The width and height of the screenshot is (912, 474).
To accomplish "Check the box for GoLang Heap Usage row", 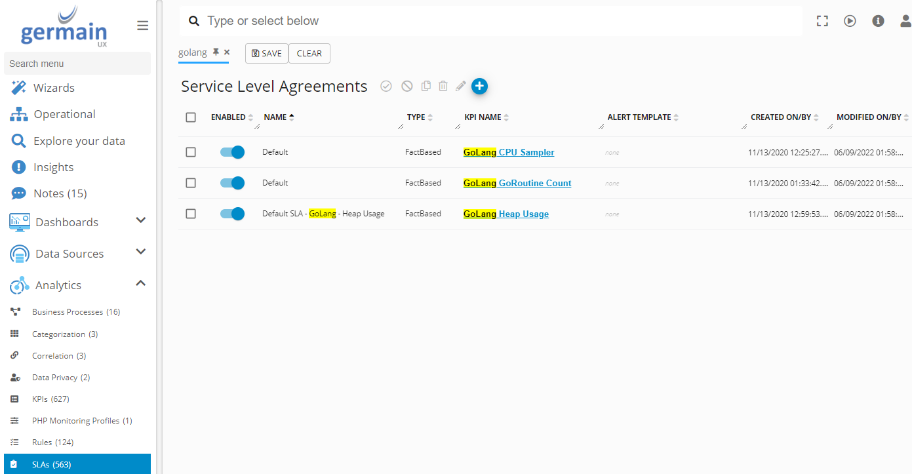I will pos(191,214).
